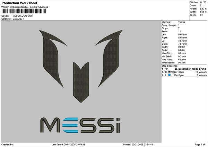This screenshot has width=208, height=147.
Task: Select design name MESSI LOGO 5.8IN
Action: click(23, 16)
